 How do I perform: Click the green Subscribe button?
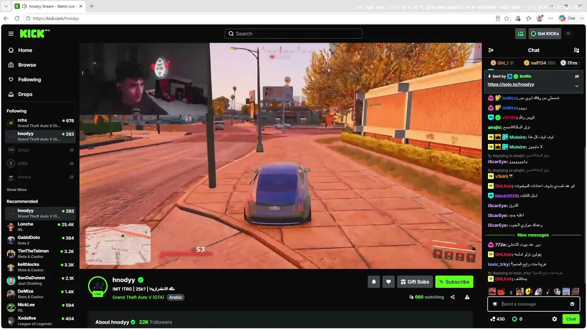coord(454,282)
